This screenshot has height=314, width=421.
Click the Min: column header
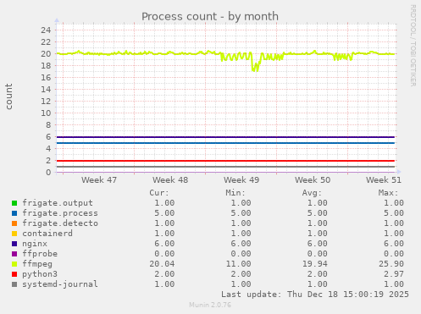click(x=235, y=193)
